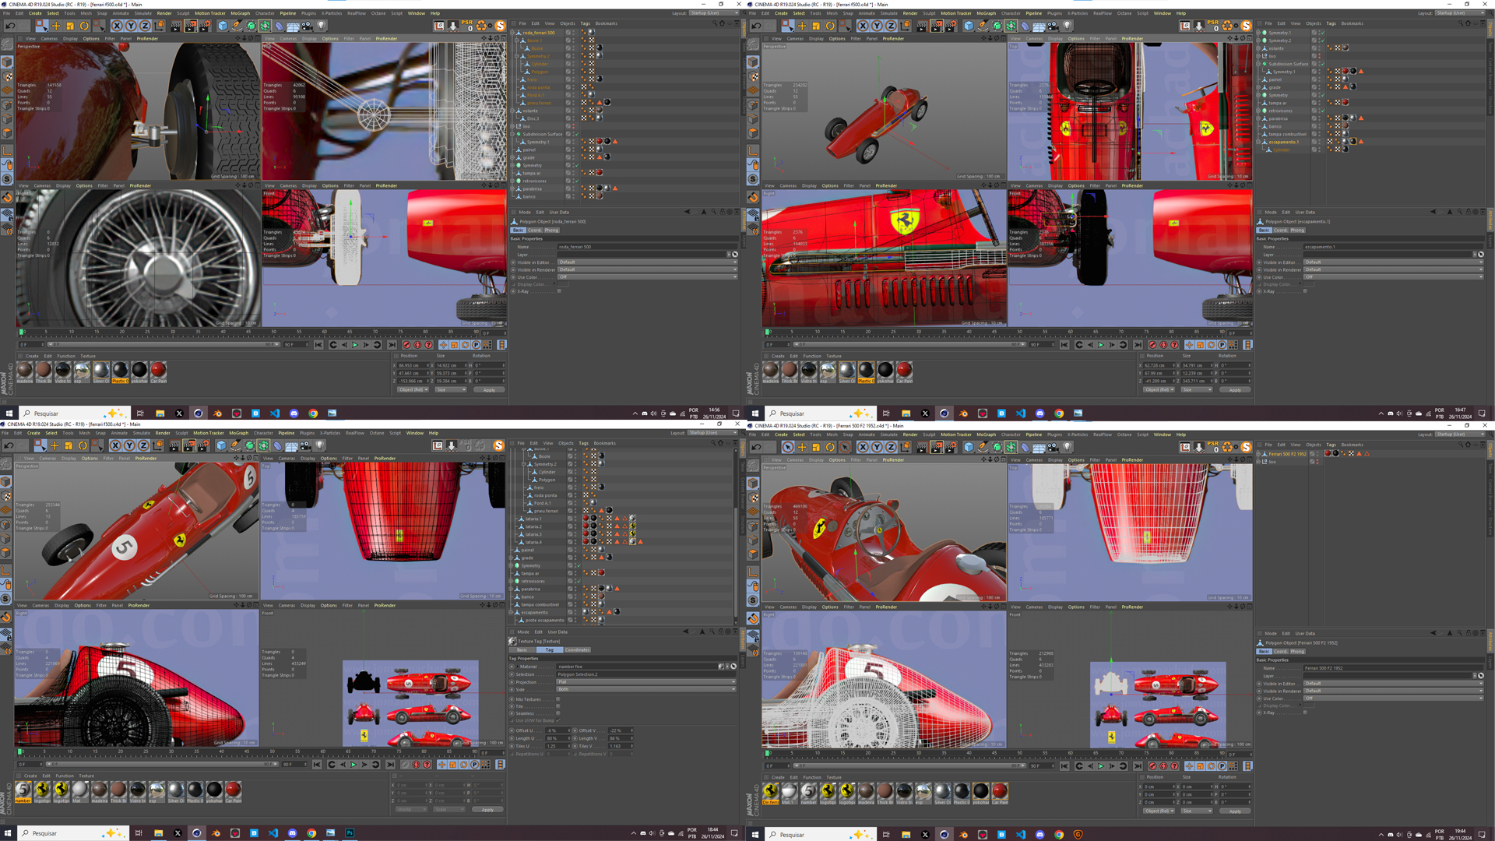
Task: Switch to the Coordinates tab of the Texture Tag
Action: pyautogui.click(x=577, y=649)
